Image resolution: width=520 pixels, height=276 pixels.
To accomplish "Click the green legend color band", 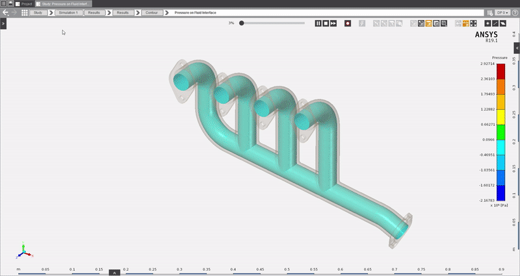I will (x=500, y=132).
